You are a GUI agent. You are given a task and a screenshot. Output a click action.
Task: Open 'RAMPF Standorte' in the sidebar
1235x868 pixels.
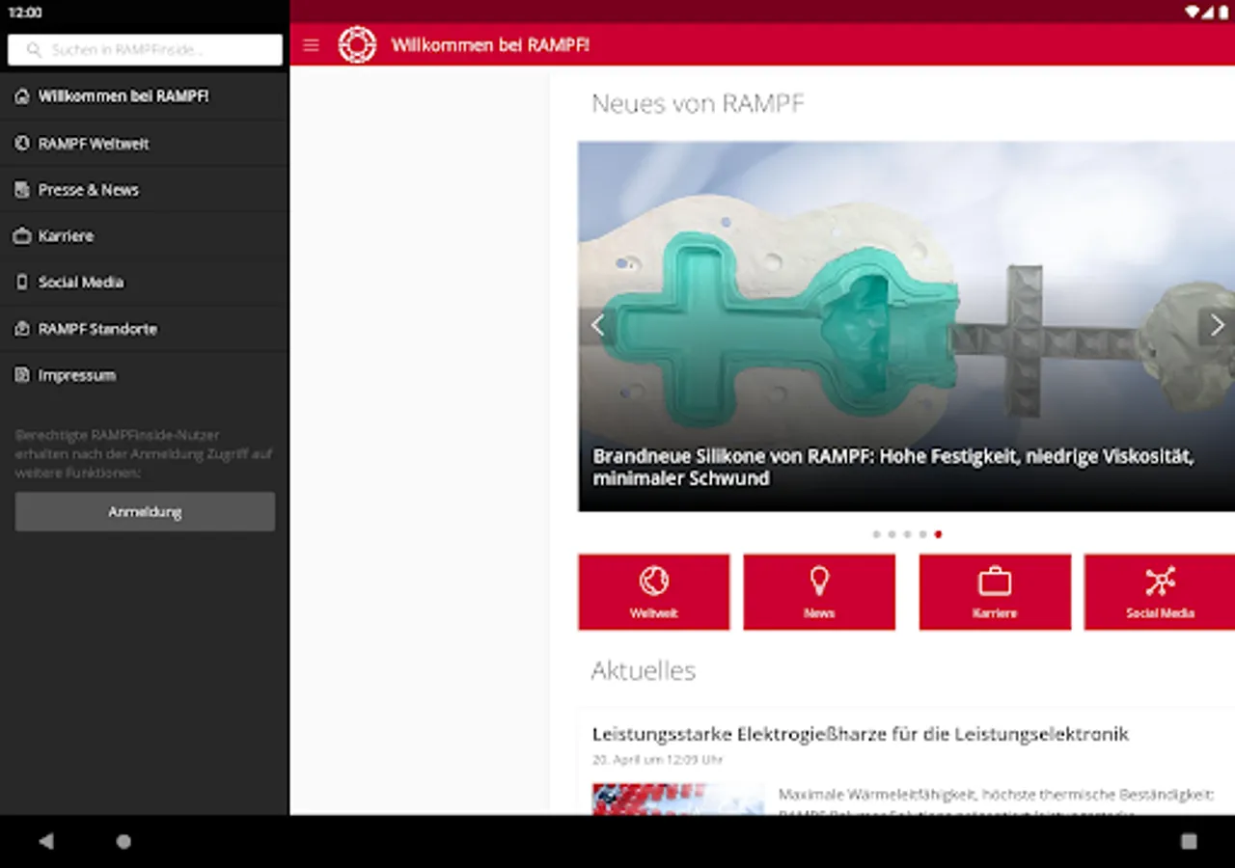click(x=145, y=329)
